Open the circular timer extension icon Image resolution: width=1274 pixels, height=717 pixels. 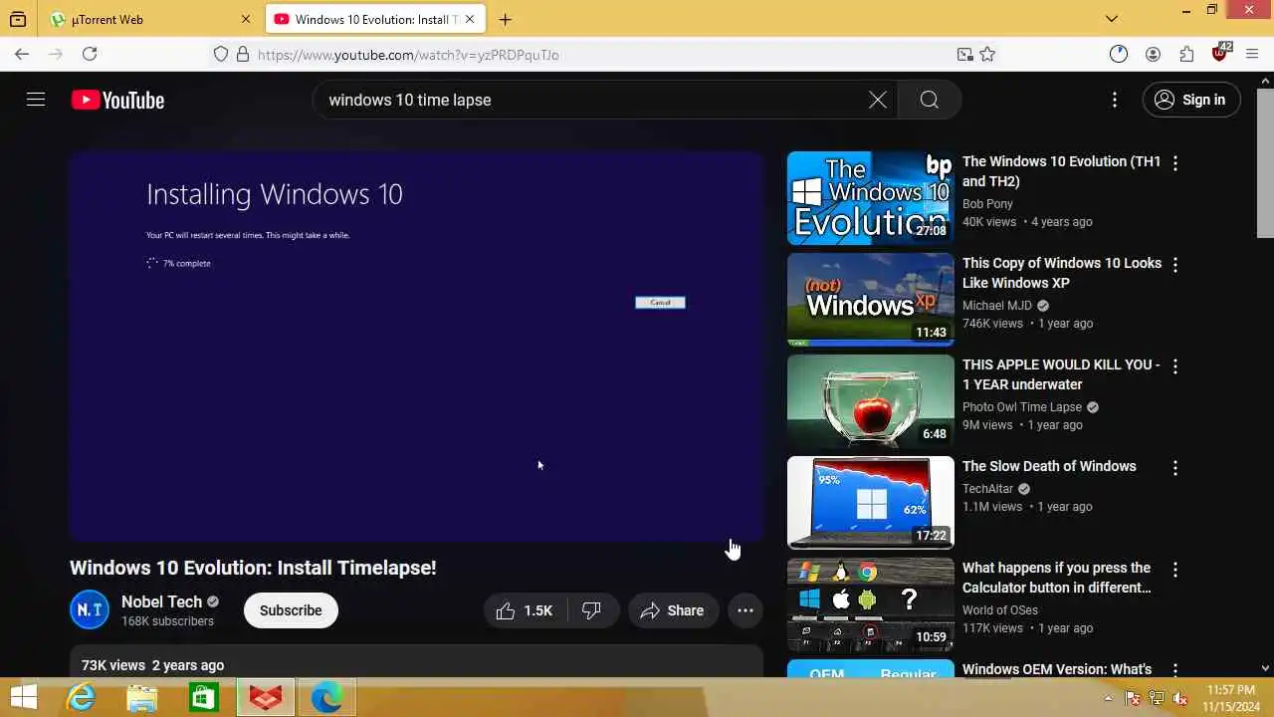click(1119, 55)
